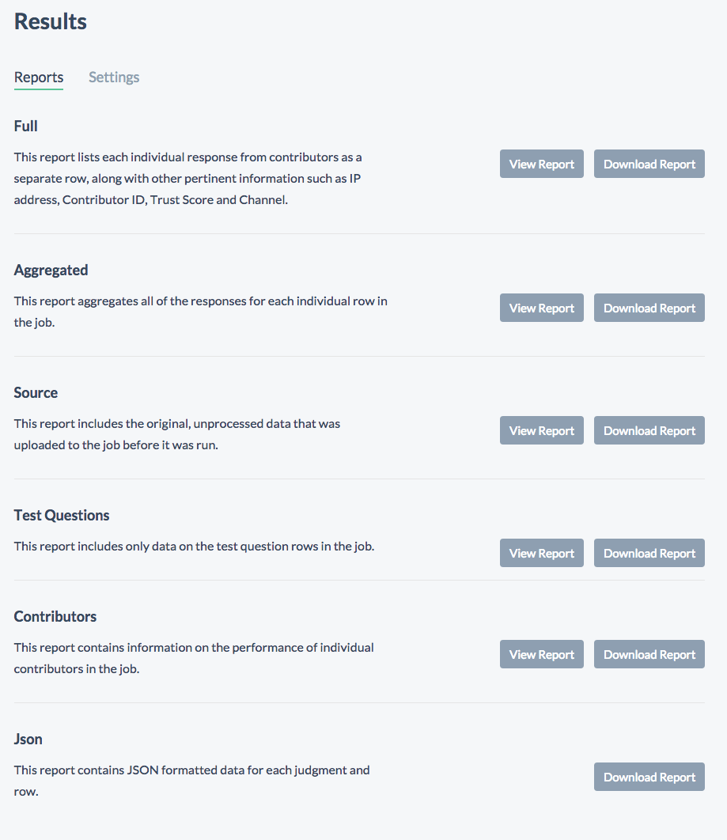This screenshot has height=840, width=727.
Task: Click the Contributors section heading
Action: 55,617
